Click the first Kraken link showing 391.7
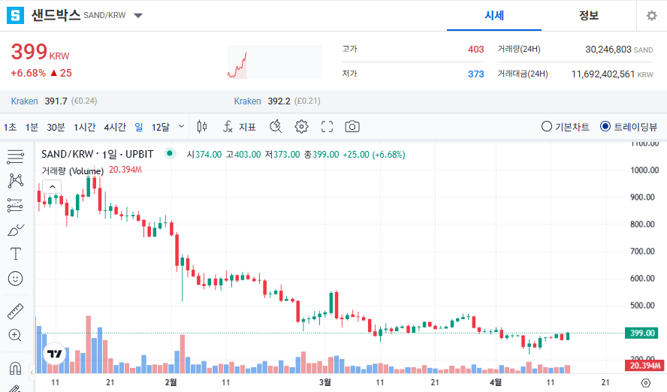Image resolution: width=667 pixels, height=392 pixels. 24,101
